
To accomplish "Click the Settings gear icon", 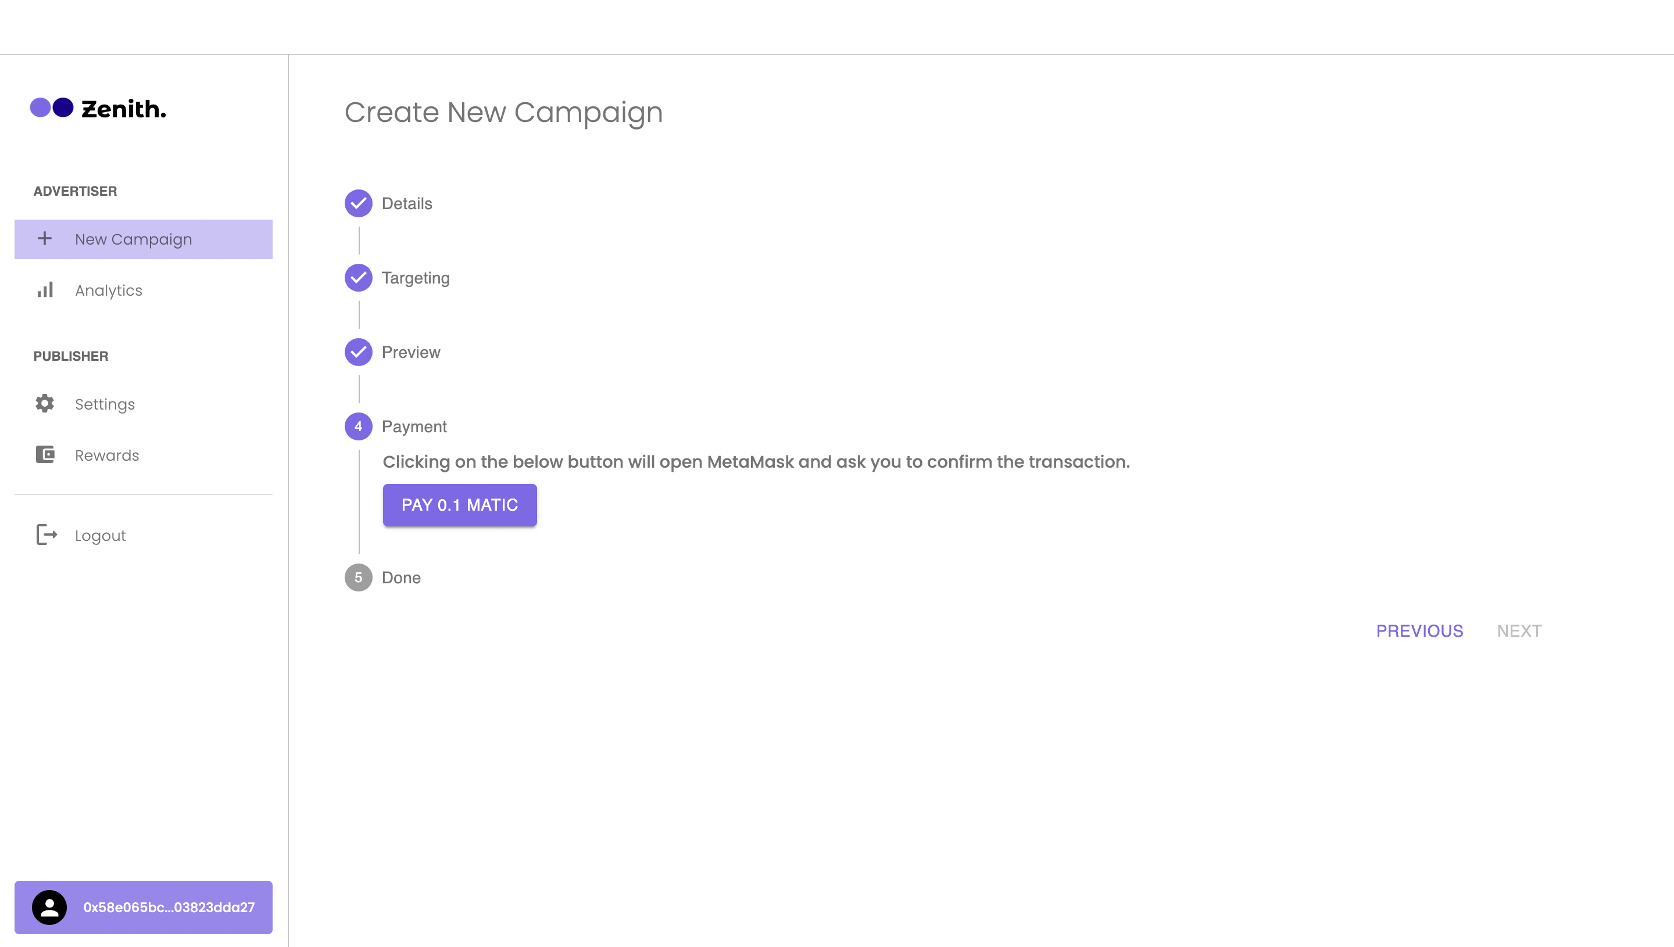I will [x=45, y=403].
